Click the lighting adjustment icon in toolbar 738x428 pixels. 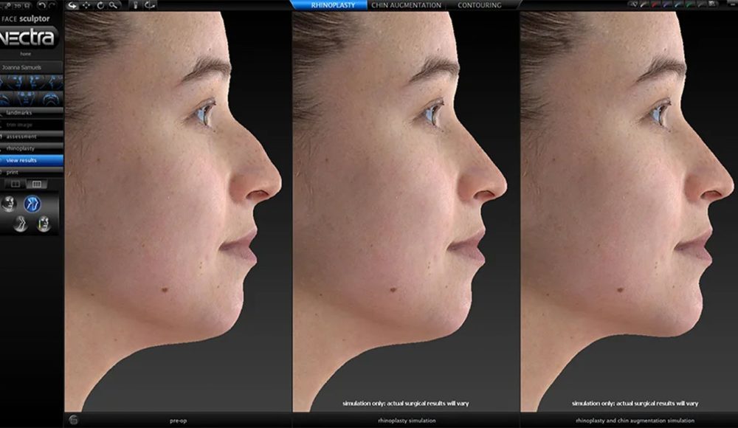coord(135,6)
